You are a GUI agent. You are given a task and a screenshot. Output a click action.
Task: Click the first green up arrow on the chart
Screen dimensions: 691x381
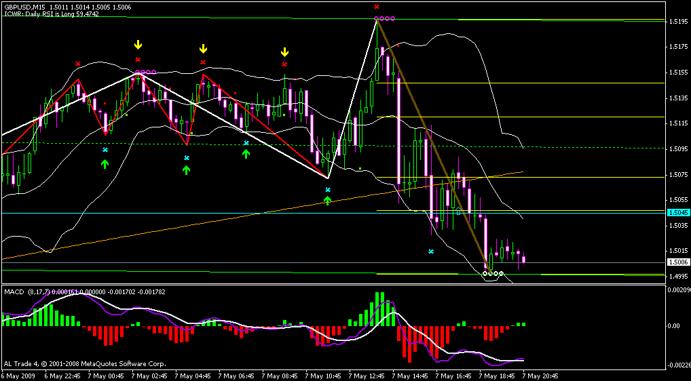click(x=105, y=163)
